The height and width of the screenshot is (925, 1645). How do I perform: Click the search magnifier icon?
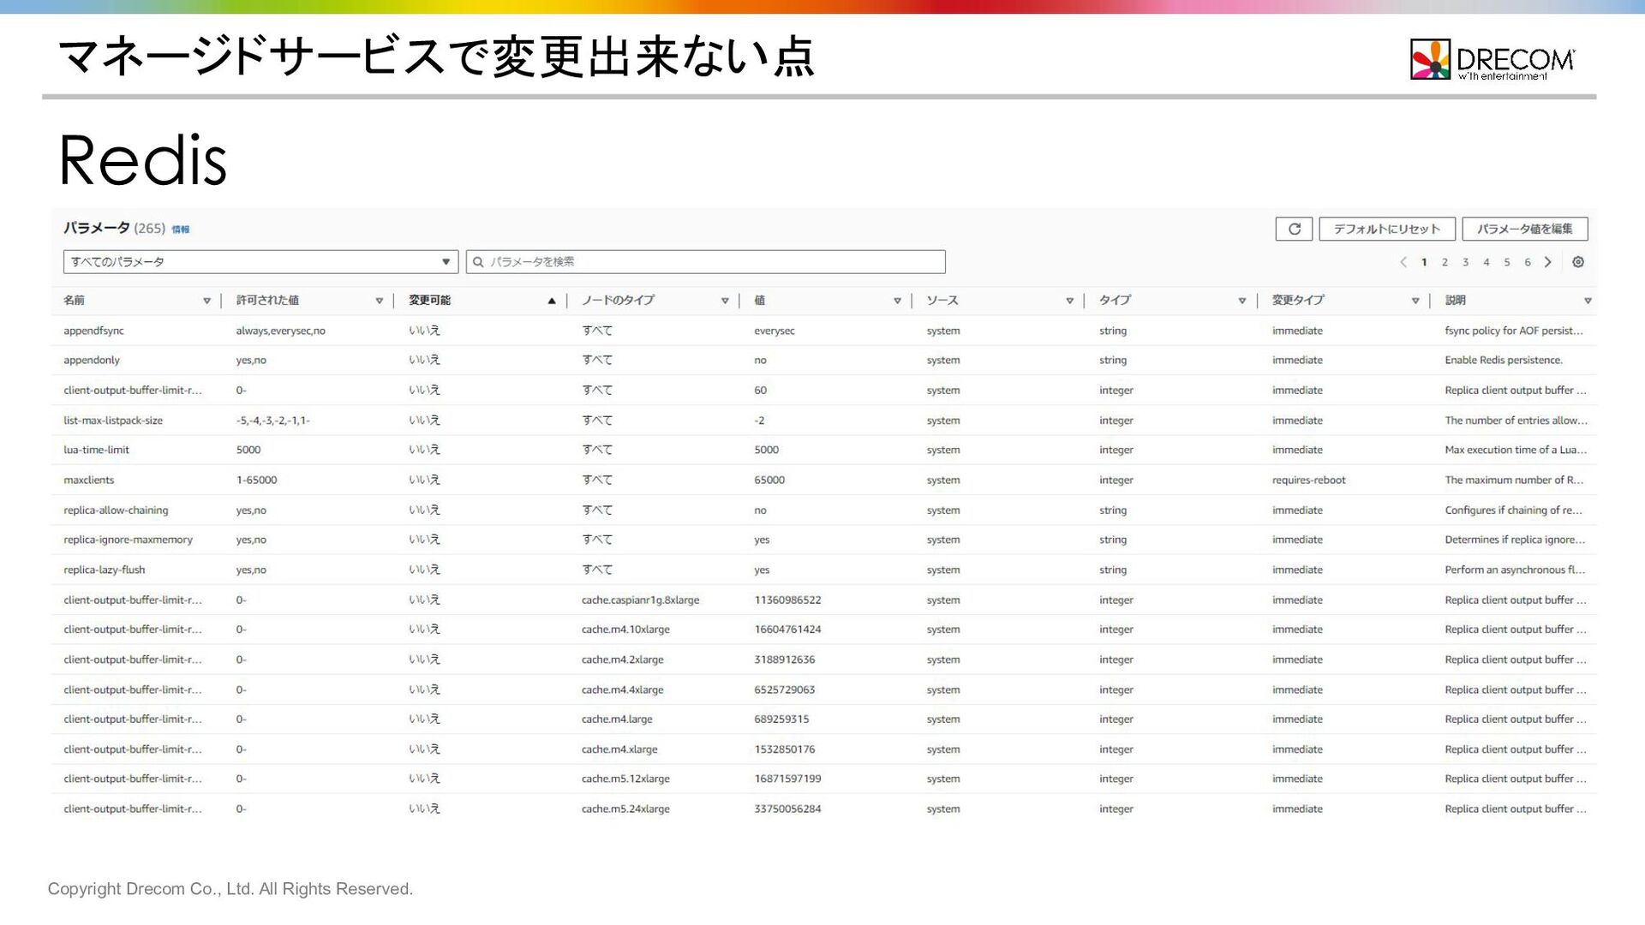coord(478,262)
